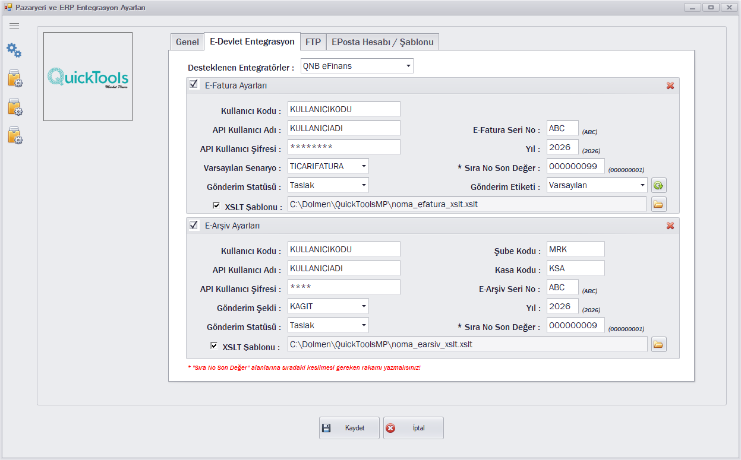Toggle the E-Fatura XSLT Şablonu checkbox

(216, 206)
